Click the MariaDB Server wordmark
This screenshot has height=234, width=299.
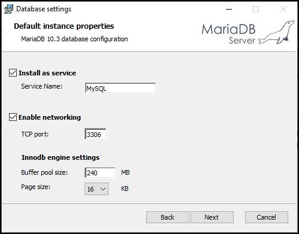228,34
